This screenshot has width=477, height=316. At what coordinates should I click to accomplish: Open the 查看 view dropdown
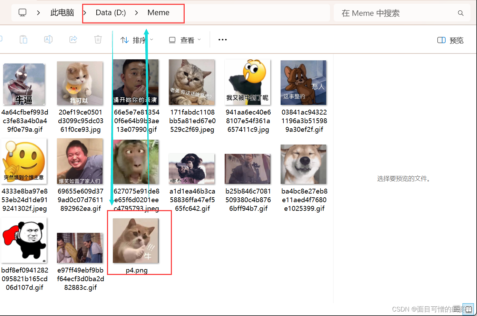tap(185, 40)
